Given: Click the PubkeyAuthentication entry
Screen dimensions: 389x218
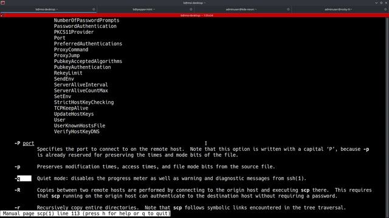Looking at the screenshot, I should 83,67.
